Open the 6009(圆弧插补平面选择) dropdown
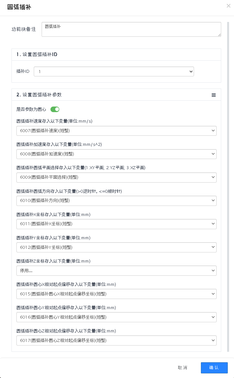234x378 pixels. pyautogui.click(x=116, y=177)
